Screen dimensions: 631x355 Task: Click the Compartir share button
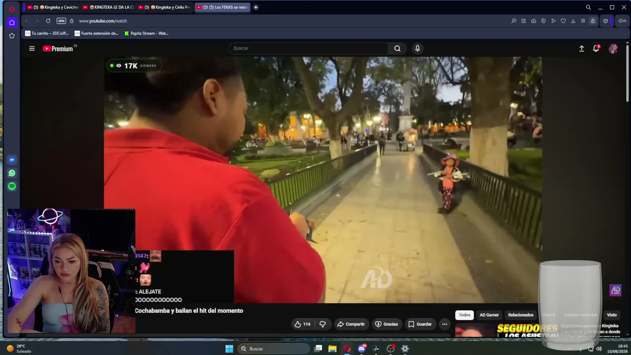(x=351, y=324)
